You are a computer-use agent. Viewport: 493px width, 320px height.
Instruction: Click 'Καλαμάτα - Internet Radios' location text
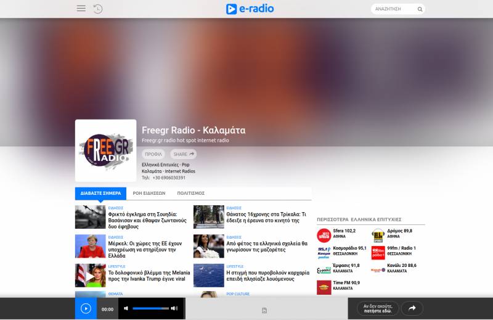click(x=168, y=171)
